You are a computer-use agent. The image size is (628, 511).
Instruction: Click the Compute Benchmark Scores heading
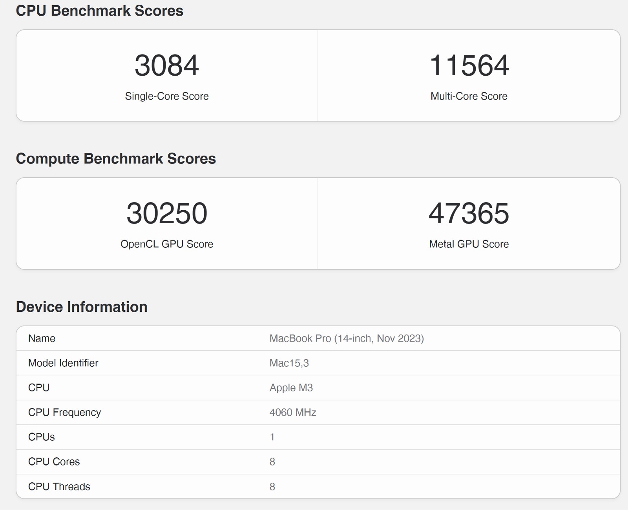(x=116, y=158)
